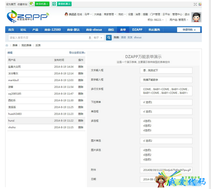Click 导出全部反馈 export link
Screen dimensions: 211x189
tap(77, 53)
